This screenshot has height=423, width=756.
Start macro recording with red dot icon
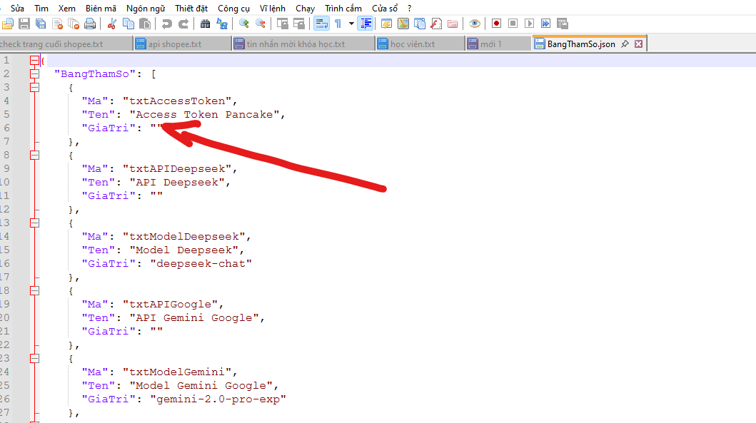(x=496, y=24)
